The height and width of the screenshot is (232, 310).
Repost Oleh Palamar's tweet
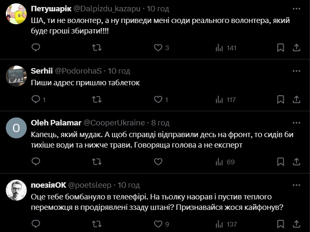[97, 162]
